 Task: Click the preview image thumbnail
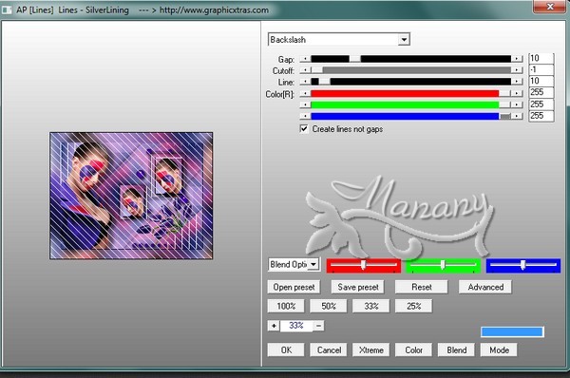click(x=131, y=196)
